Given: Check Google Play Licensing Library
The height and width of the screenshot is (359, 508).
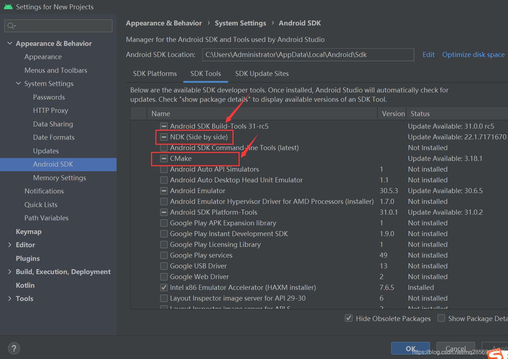Looking at the screenshot, I should point(164,244).
